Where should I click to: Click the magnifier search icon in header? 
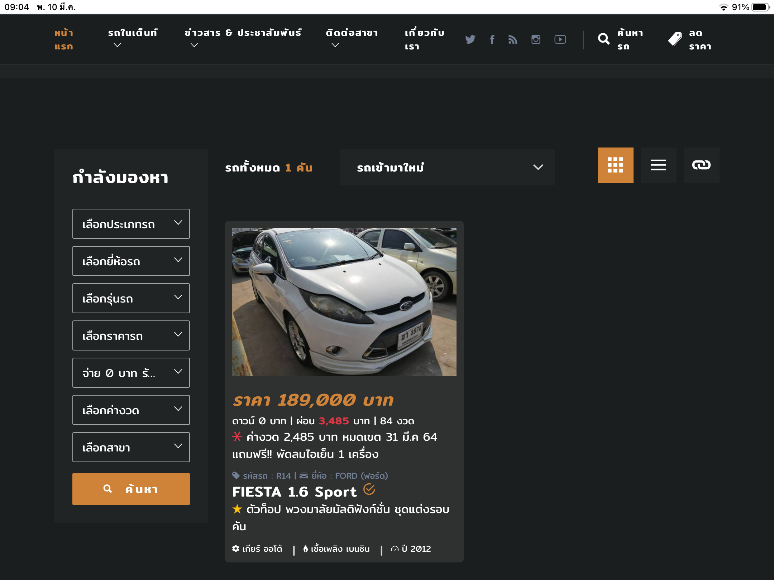604,39
